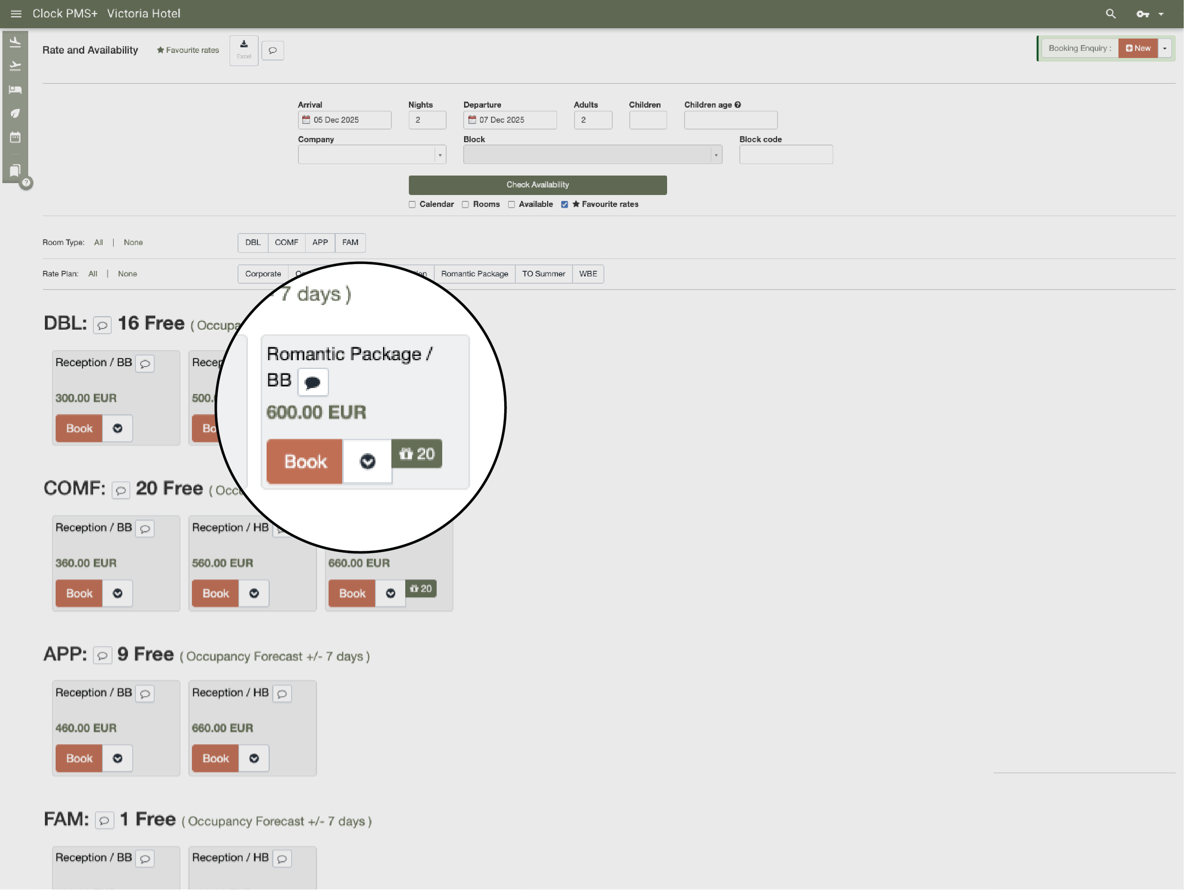The image size is (1184, 890).
Task: Export rates using the Excel download icon
Action: pos(244,50)
